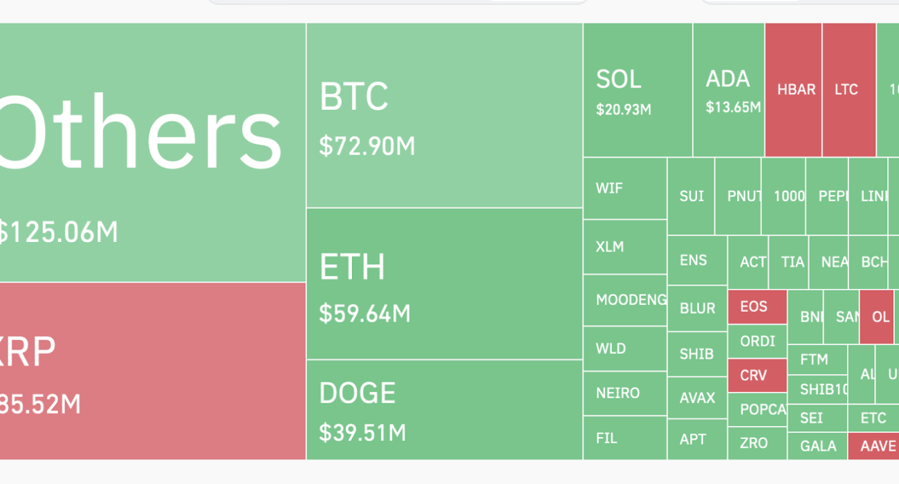Click the FIL tile

(624, 438)
